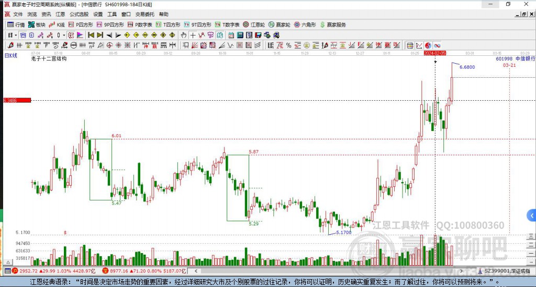Open the T数字表 tool
The width and height of the screenshot is (536, 287).
click(227, 25)
